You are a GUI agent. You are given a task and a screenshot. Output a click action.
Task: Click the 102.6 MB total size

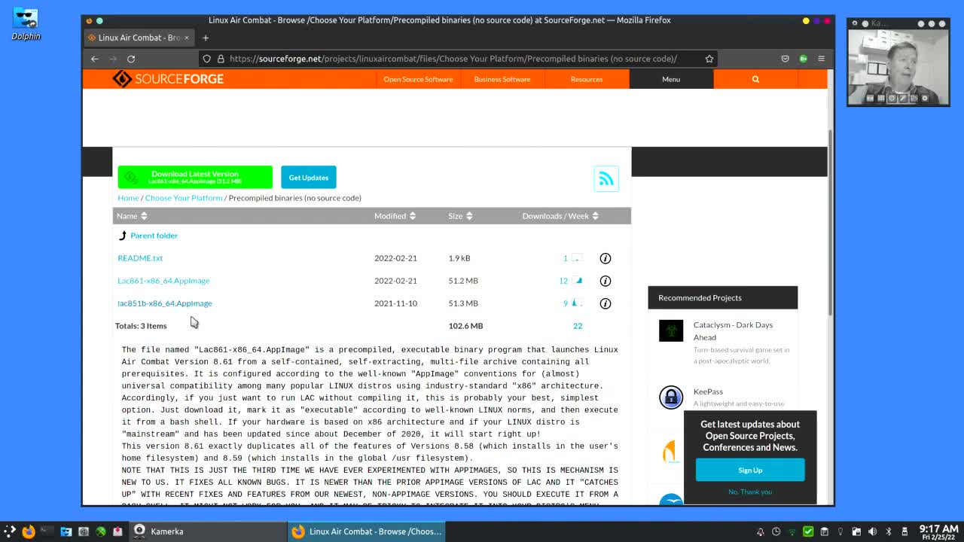click(465, 326)
